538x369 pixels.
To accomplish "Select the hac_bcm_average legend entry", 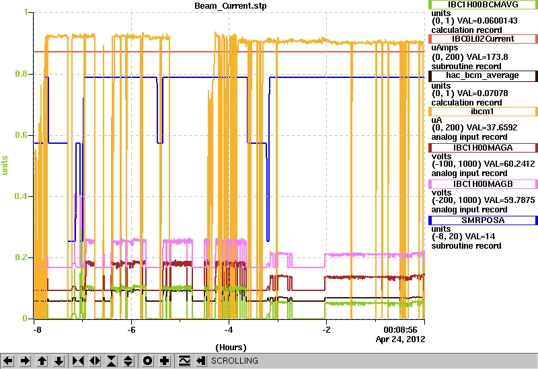I will pyautogui.click(x=483, y=75).
